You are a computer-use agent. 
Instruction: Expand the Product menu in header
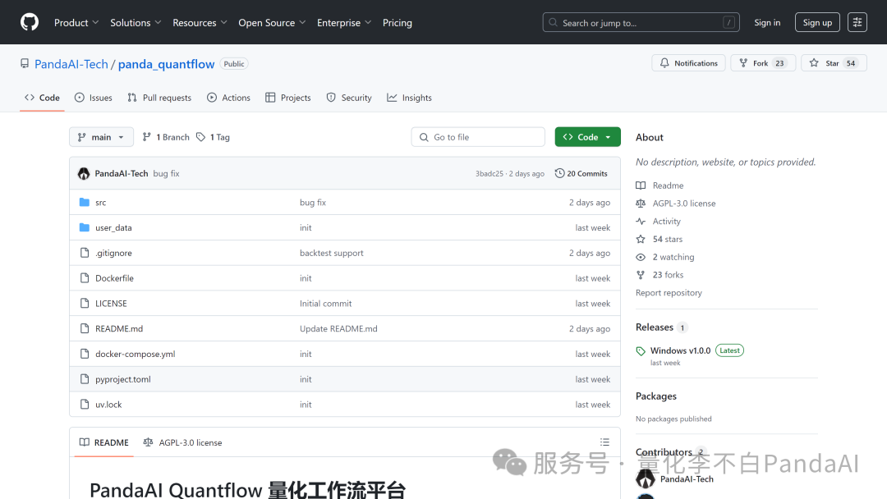tap(76, 22)
